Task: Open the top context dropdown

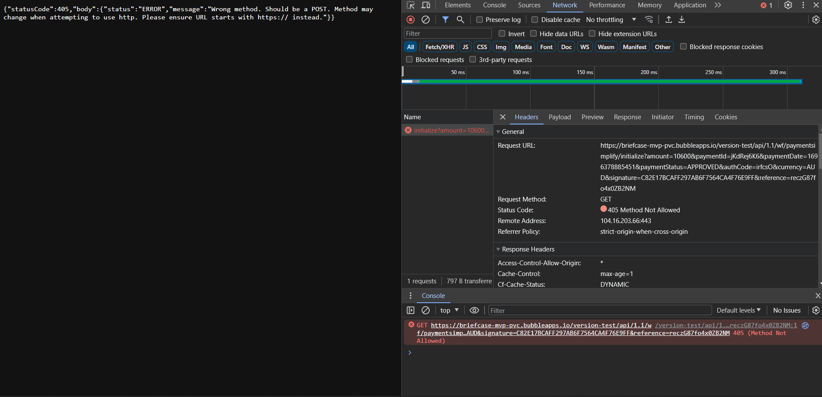Action: coord(450,310)
